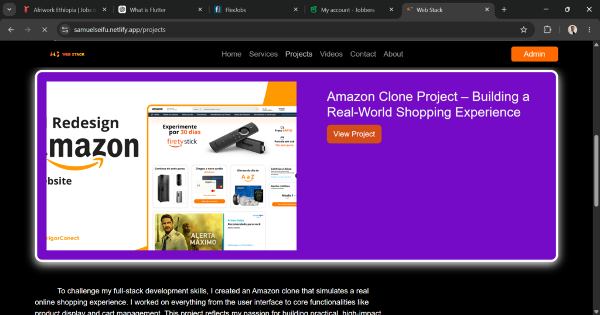Open the Chrome three-dot menu
This screenshot has height=315, width=600.
pos(589,29)
